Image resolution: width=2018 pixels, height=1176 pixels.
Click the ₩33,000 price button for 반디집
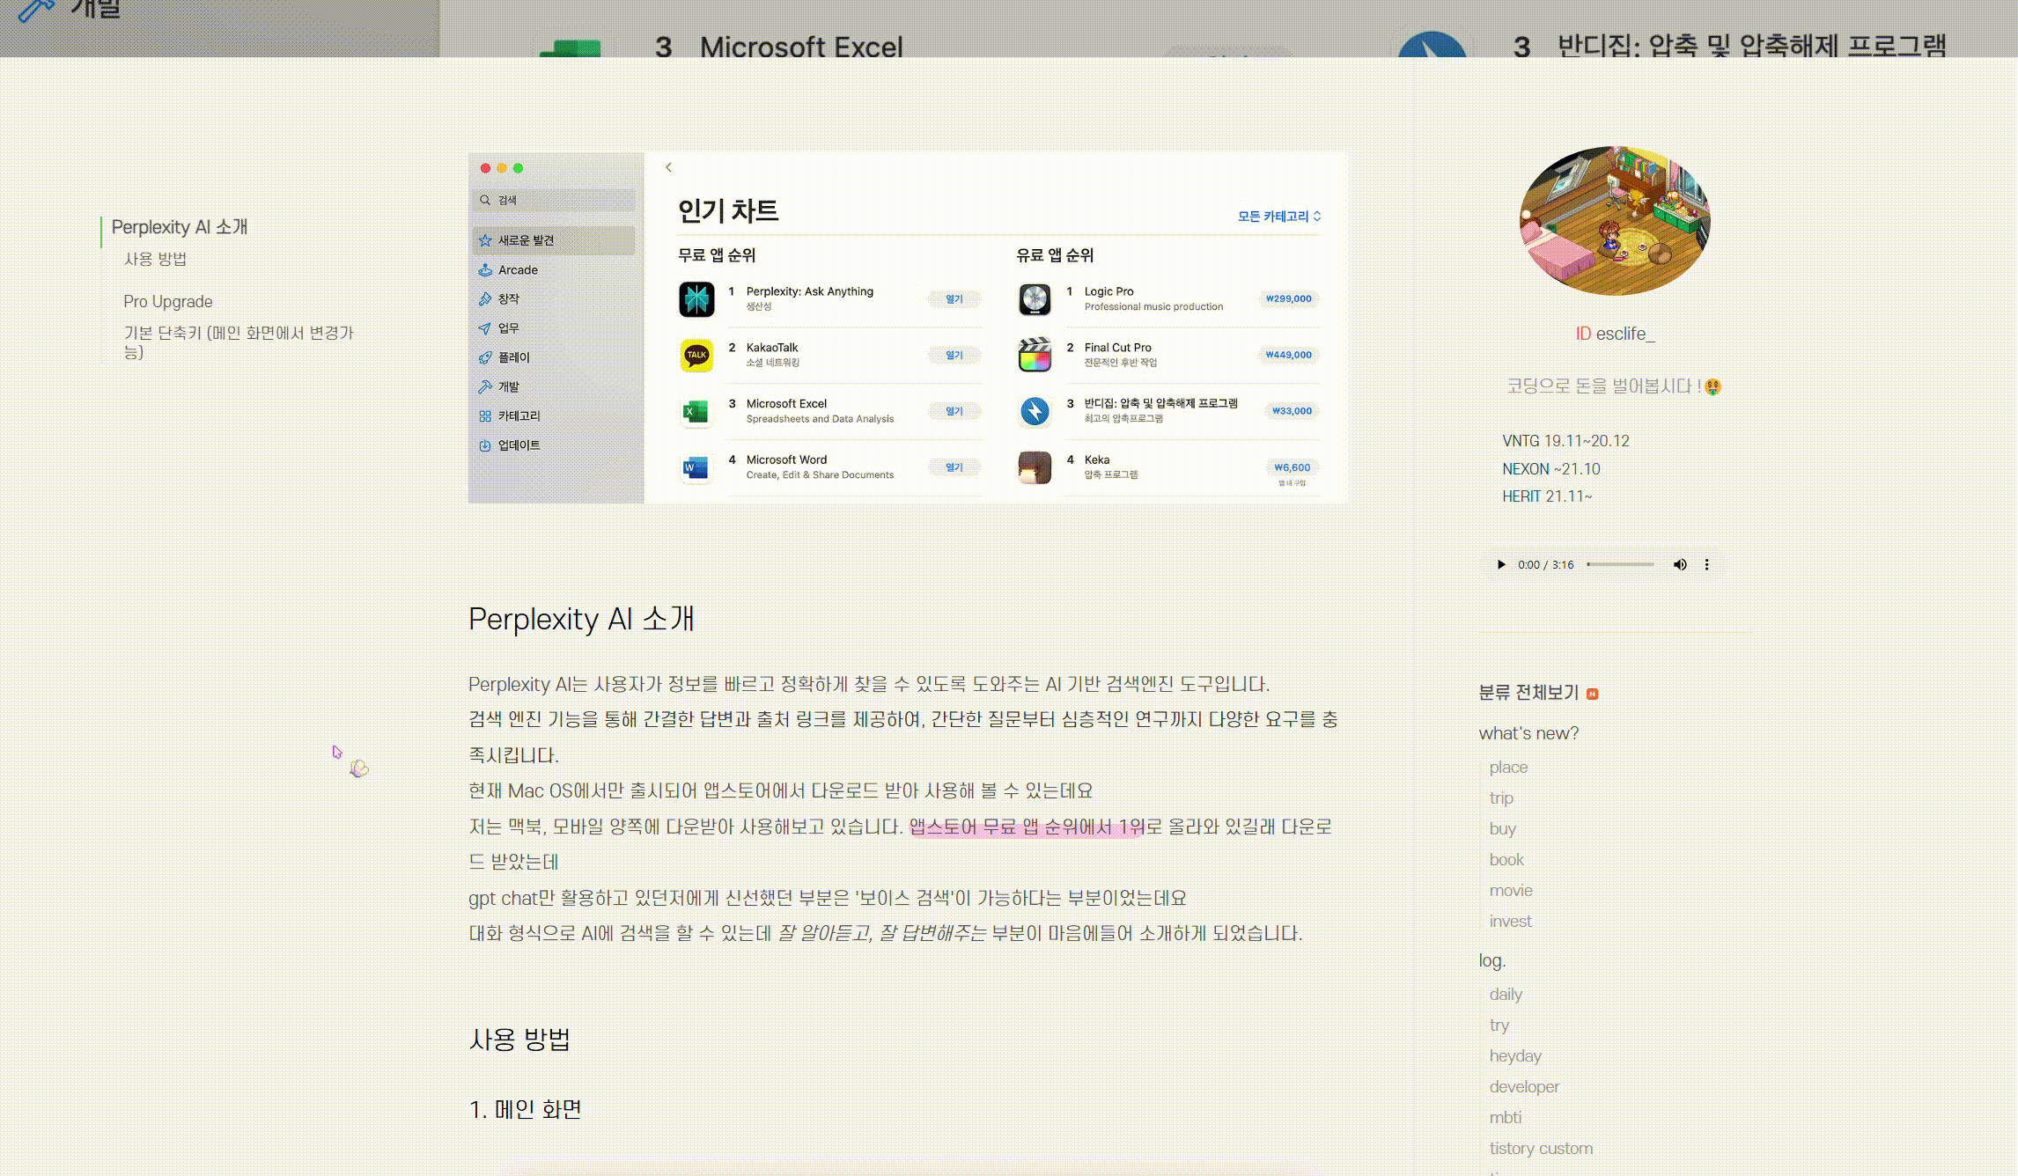(x=1292, y=411)
